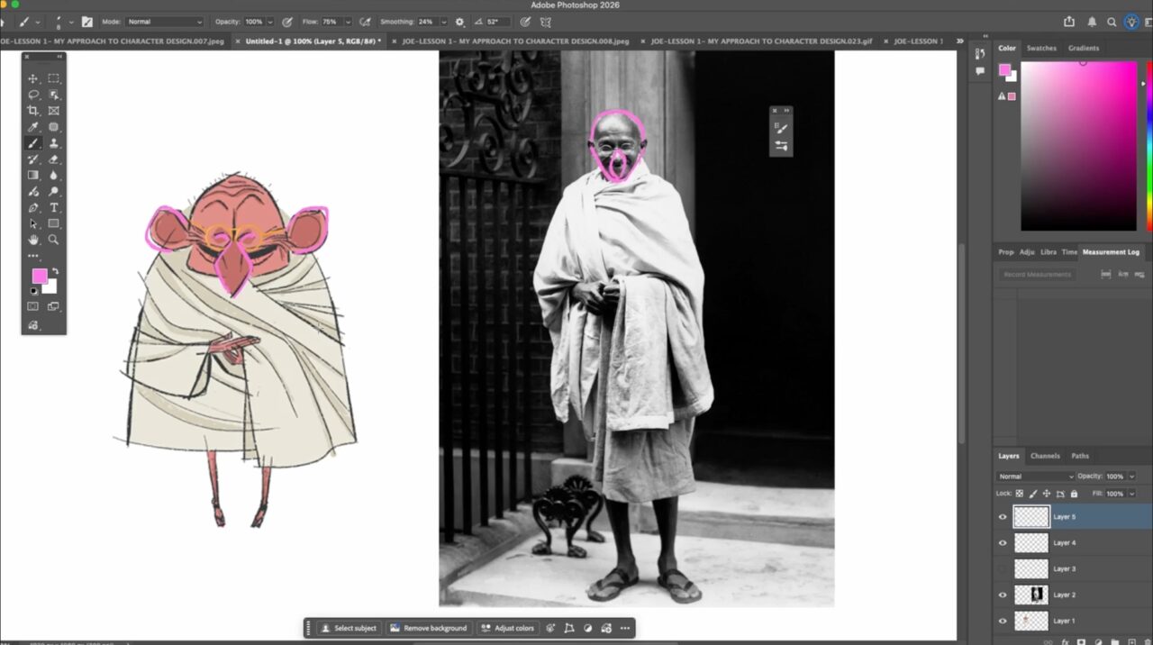Select the Frame tool
This screenshot has width=1153, height=645.
pyautogui.click(x=53, y=111)
